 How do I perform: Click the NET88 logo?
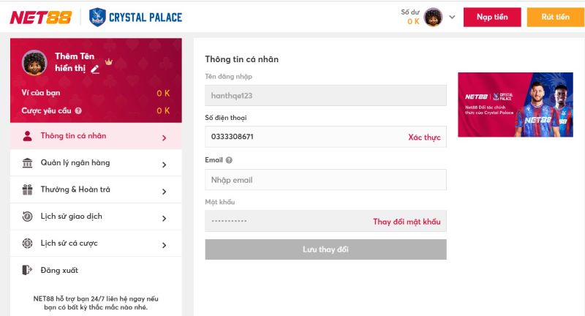pyautogui.click(x=41, y=17)
